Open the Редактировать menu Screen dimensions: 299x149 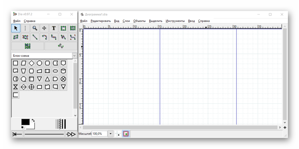pos(101,21)
